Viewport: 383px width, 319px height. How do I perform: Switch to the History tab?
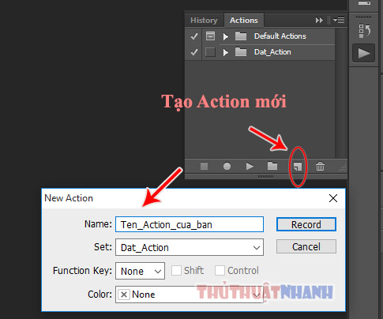click(204, 21)
